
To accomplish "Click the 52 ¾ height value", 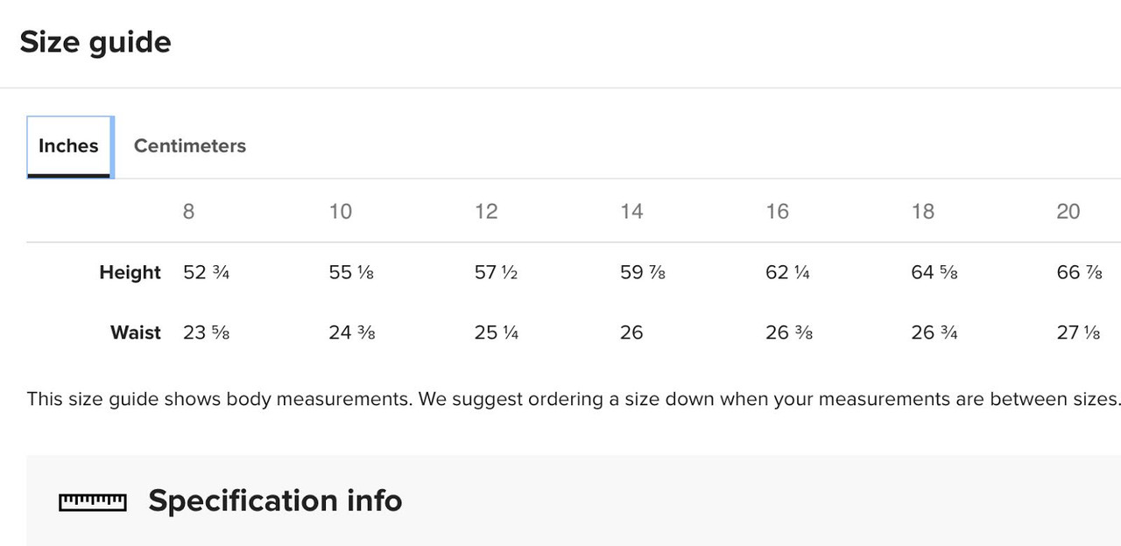I will pos(207,272).
